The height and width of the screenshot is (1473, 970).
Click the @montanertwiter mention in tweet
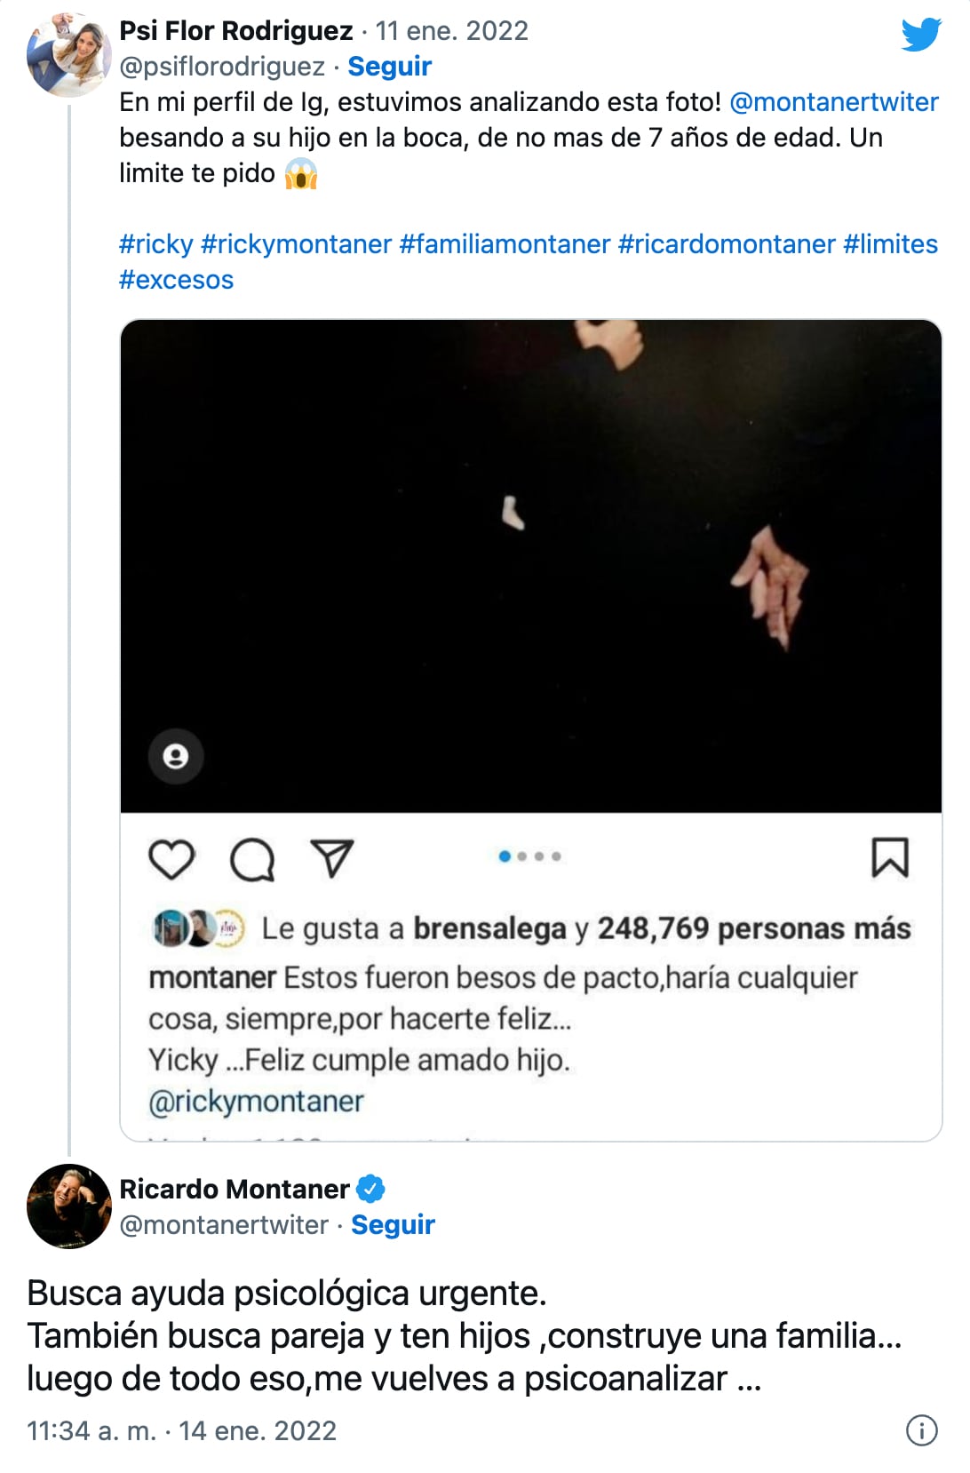click(833, 102)
